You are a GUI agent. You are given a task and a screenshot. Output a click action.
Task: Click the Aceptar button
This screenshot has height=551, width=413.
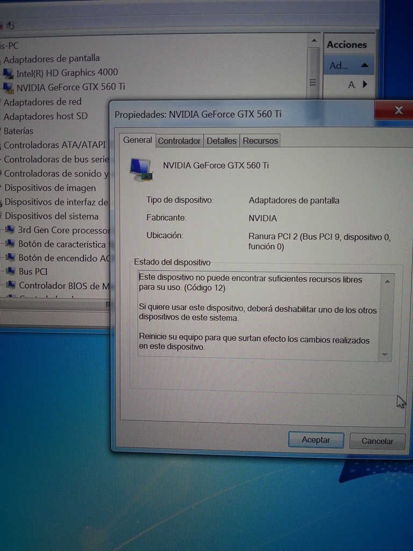coord(316,440)
